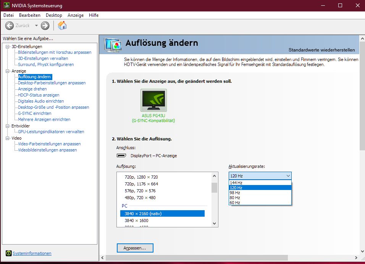365x264 pixels.
Task: Open the Home start page icon
Action: 62,25
